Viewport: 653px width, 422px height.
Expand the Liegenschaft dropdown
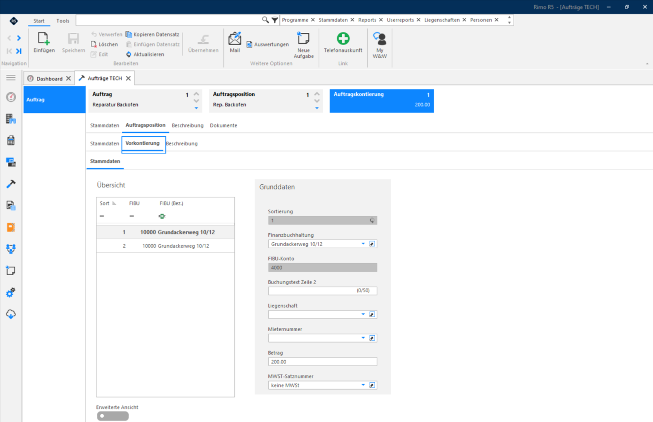point(363,315)
